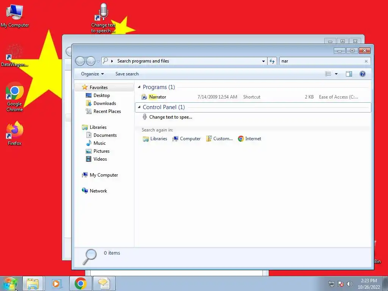The height and width of the screenshot is (291, 388).
Task: Select DataWagon desktop shortcut
Action: pos(14,56)
